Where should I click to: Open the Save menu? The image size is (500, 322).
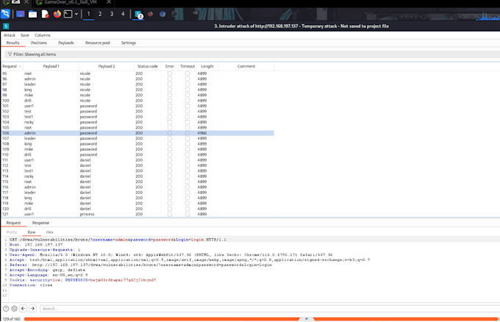click(x=25, y=35)
